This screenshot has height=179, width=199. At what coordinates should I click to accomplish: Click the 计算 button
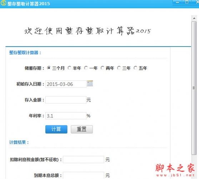coord(56,129)
